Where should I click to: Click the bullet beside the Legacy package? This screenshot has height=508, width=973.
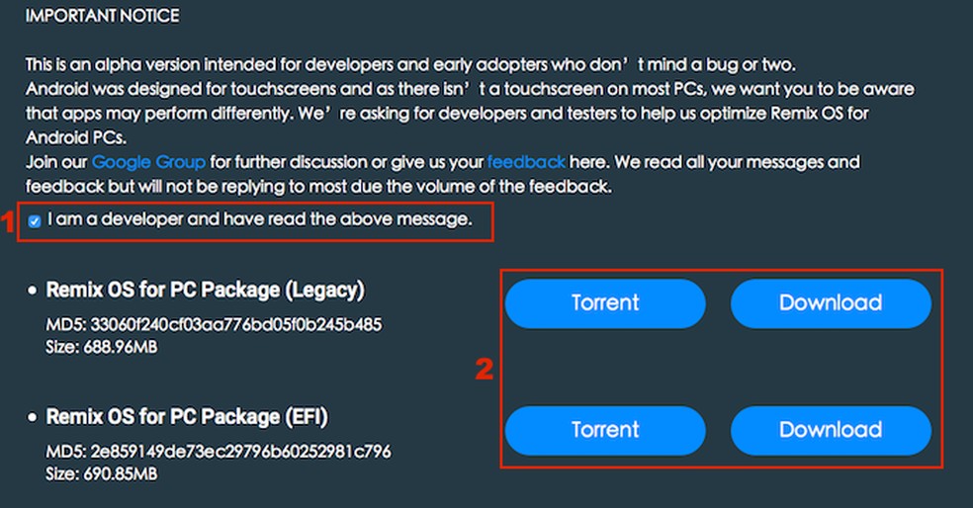tap(33, 292)
